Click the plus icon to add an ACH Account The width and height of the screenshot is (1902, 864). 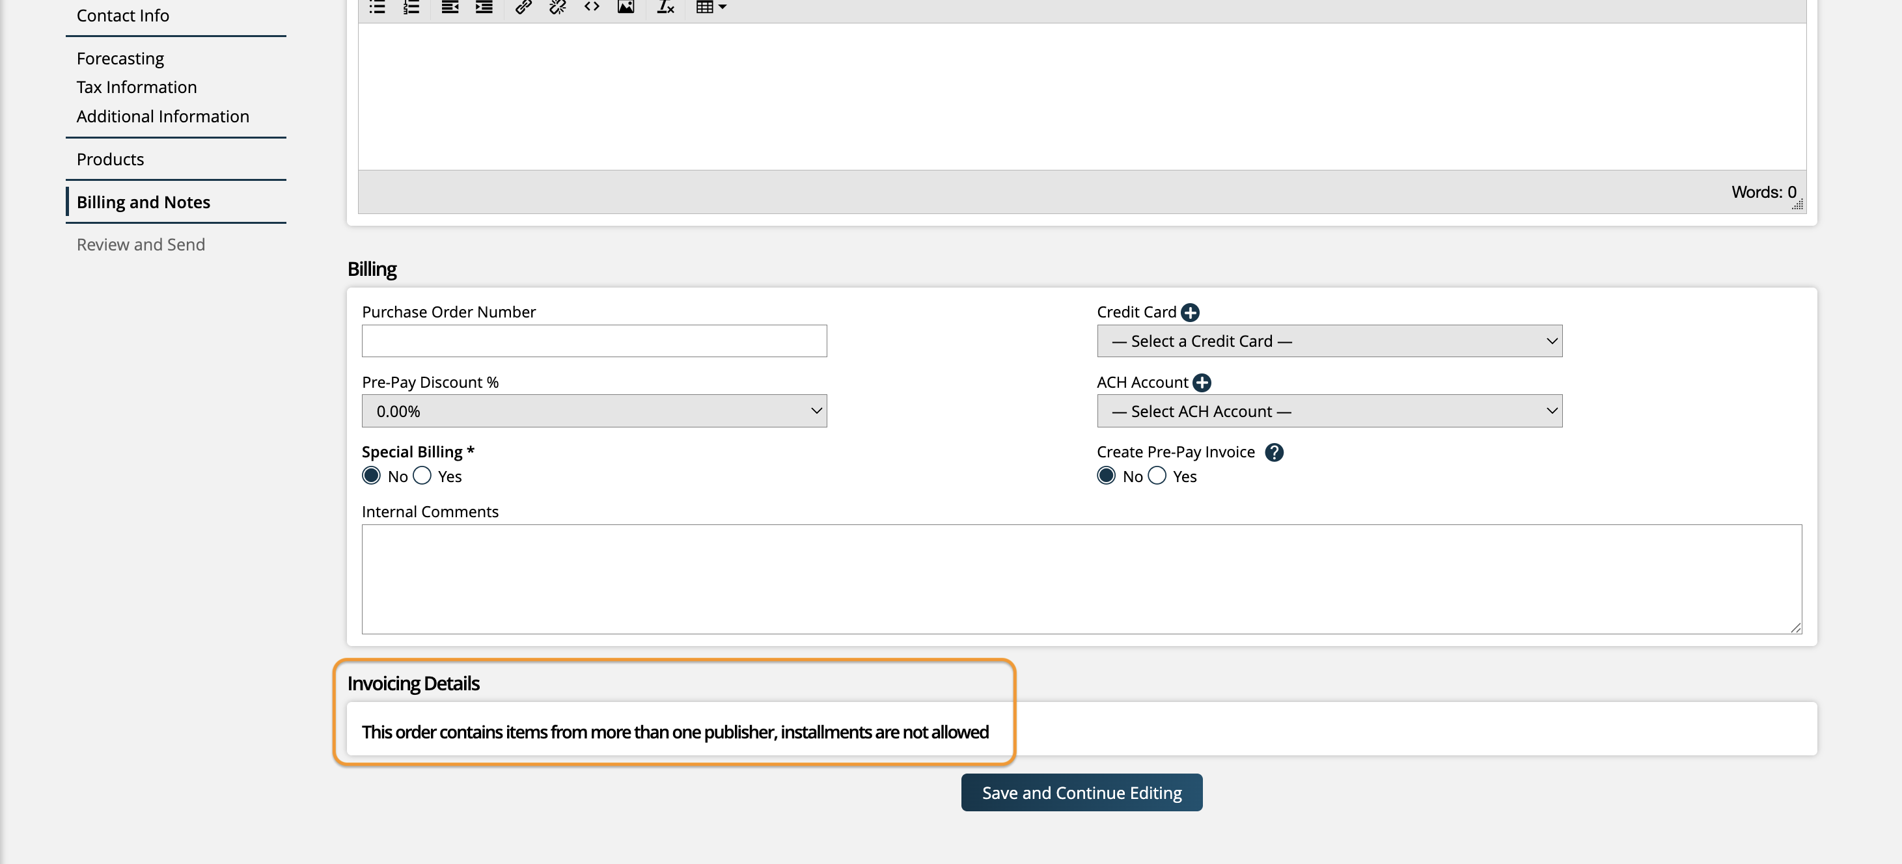(1202, 382)
